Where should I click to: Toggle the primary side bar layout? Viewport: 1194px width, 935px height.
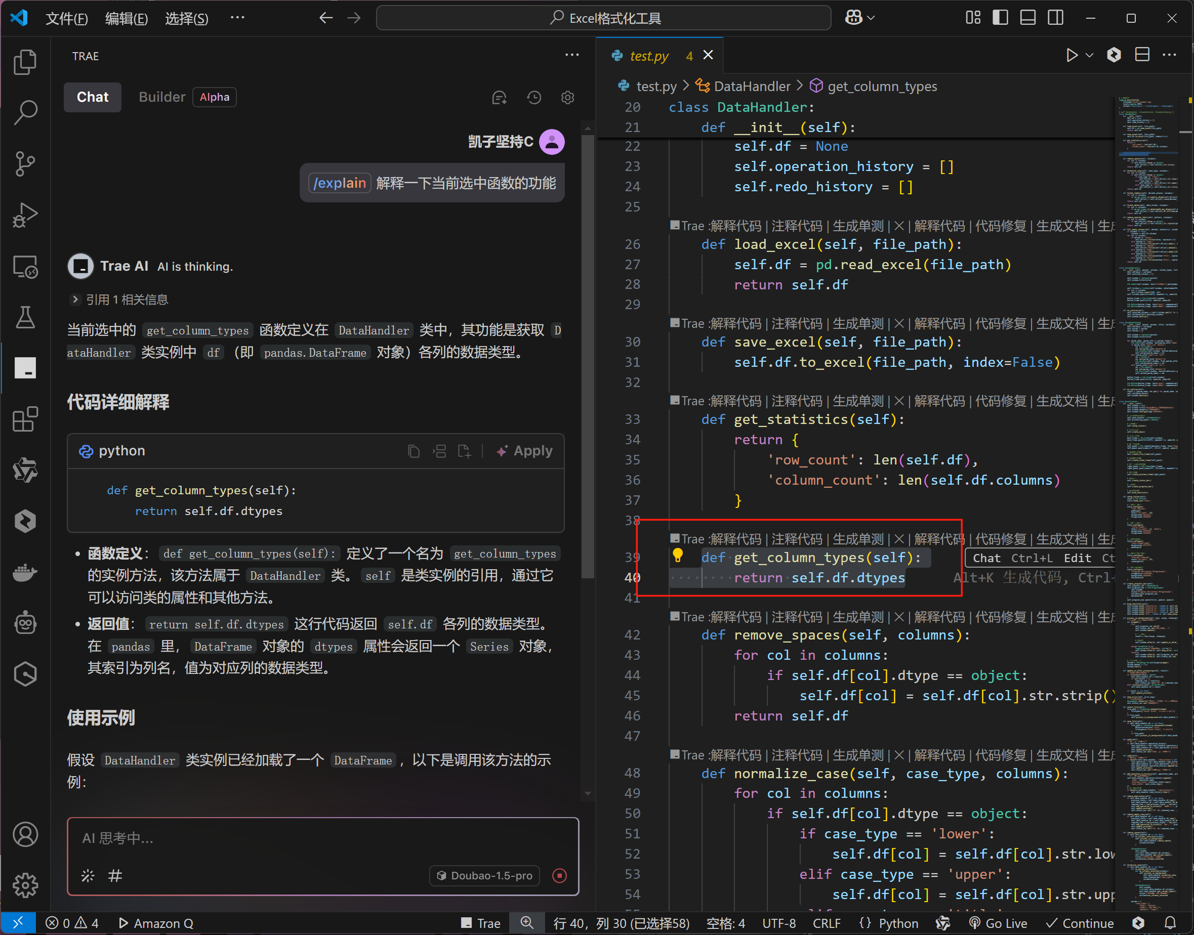(x=1000, y=18)
